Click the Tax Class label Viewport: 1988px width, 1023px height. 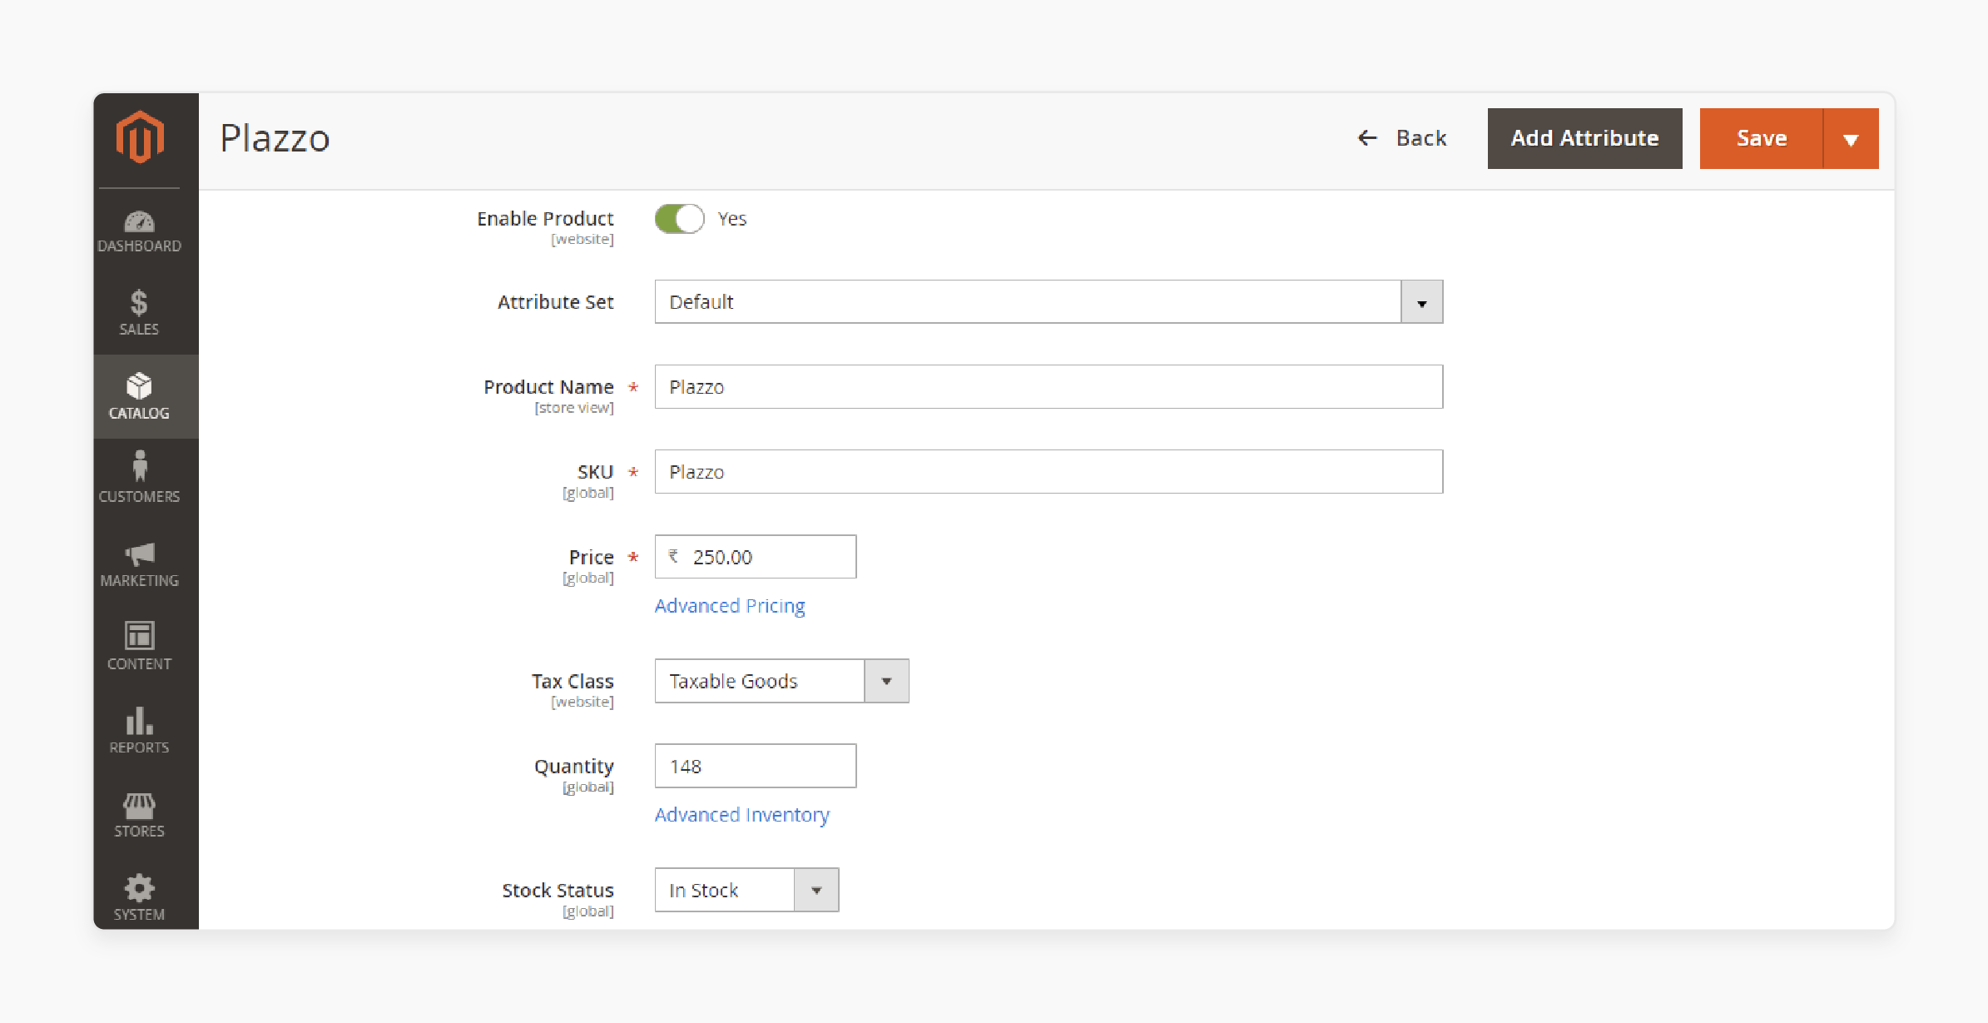tap(573, 681)
